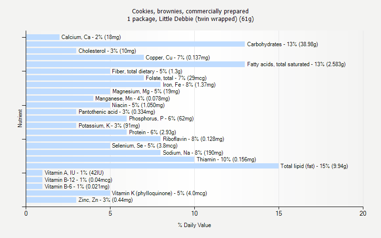Click the Niacin - 5% (1.050mg) label
This screenshot has width=381, height=238.
click(138, 105)
